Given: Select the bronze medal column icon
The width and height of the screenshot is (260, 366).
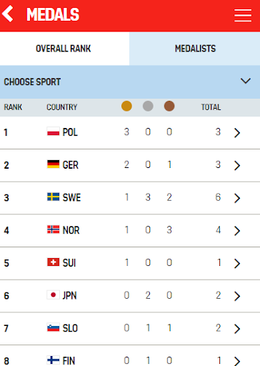Looking at the screenshot, I should tap(169, 106).
